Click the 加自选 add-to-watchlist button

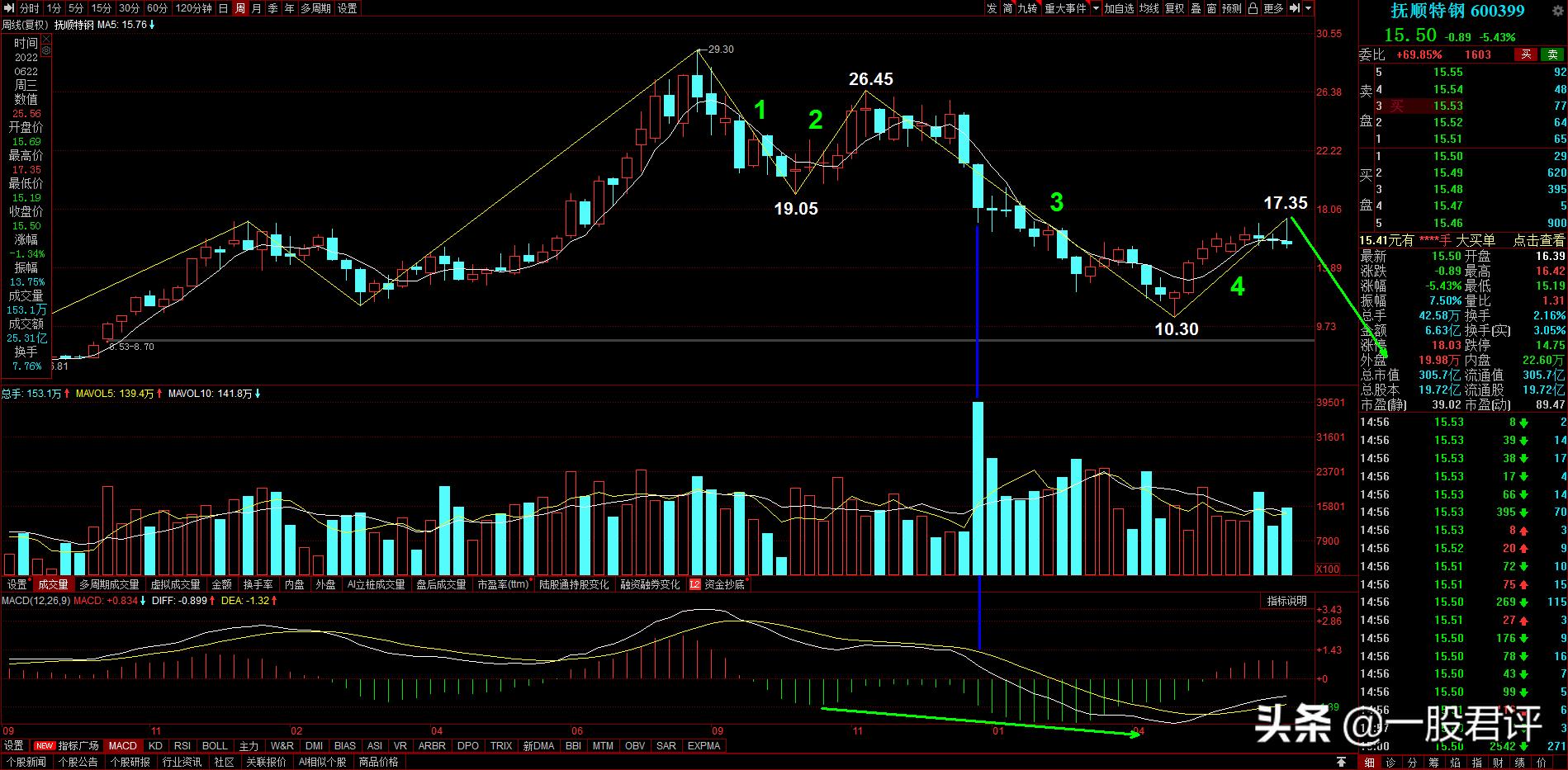1119,8
